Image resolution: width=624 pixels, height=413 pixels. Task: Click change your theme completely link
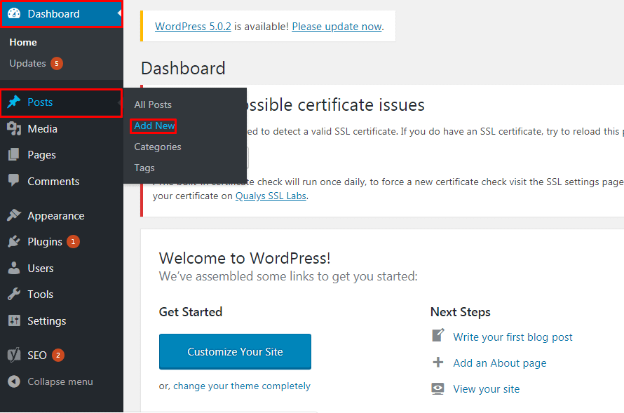[242, 386]
